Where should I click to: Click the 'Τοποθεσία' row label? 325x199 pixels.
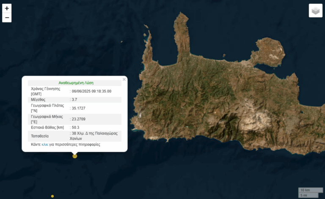pyautogui.click(x=40, y=136)
